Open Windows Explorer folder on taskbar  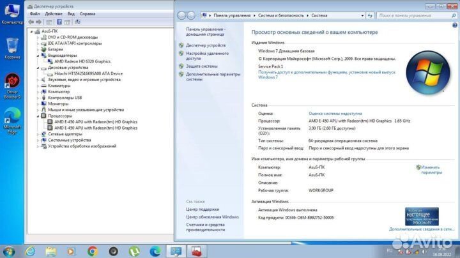[50, 251]
